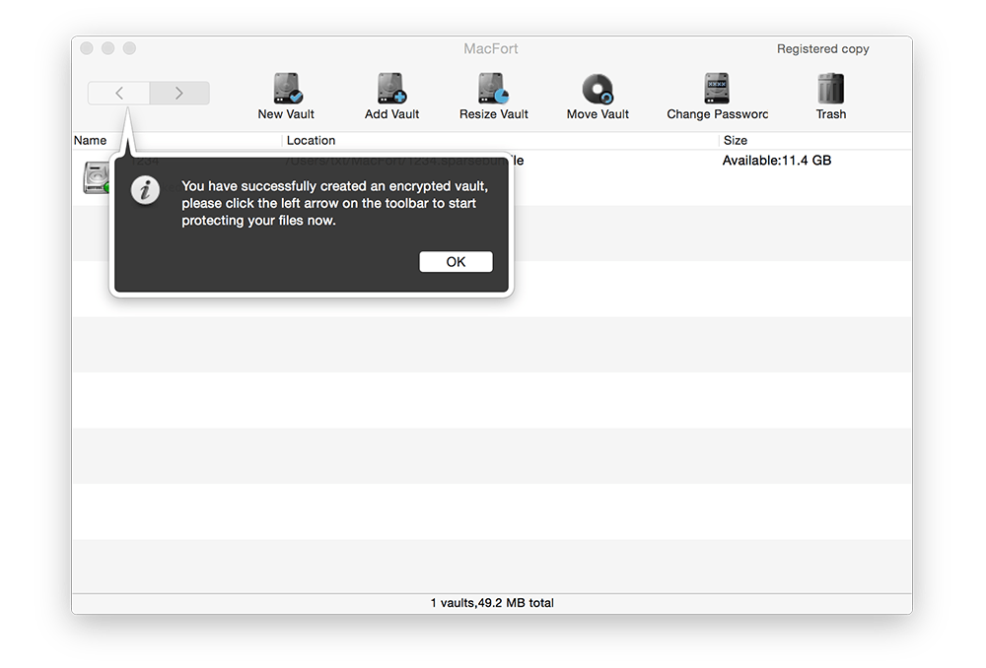Click the right arrow navigation button
The height and width of the screenshot is (668, 986).
pyautogui.click(x=179, y=93)
